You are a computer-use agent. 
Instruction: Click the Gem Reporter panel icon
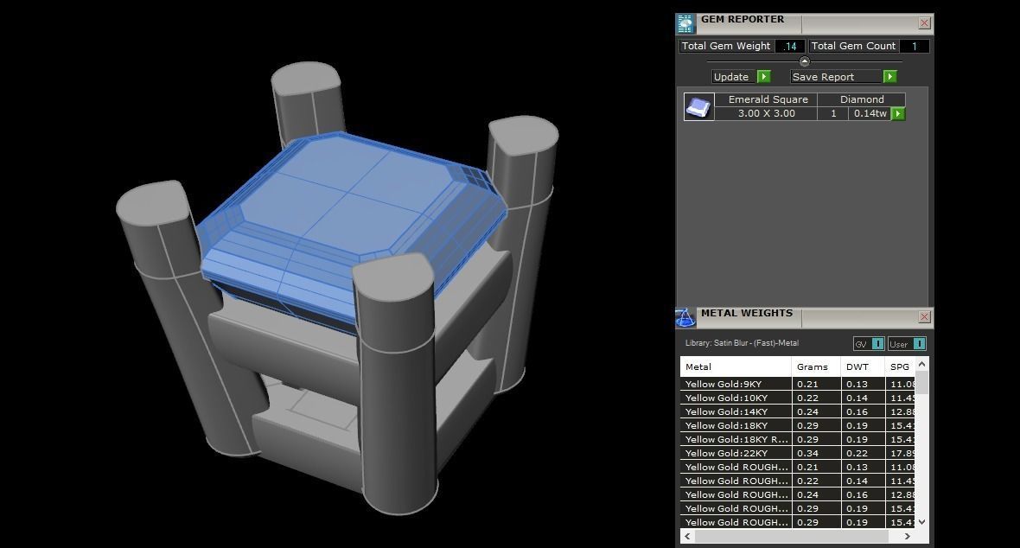[685, 23]
